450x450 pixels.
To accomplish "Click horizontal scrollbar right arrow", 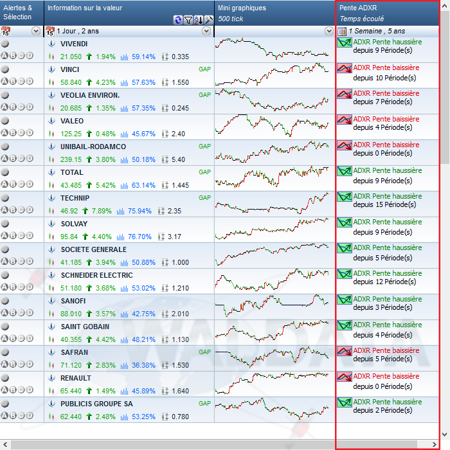I will (x=434, y=445).
